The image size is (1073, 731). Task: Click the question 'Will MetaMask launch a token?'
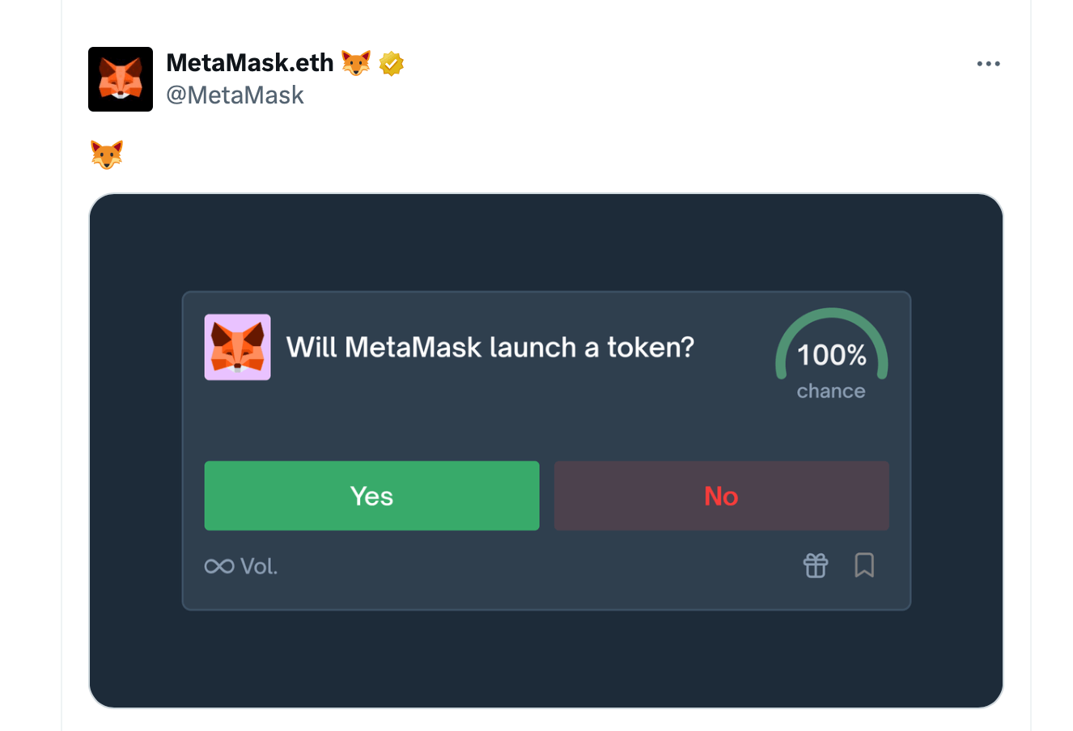point(491,347)
